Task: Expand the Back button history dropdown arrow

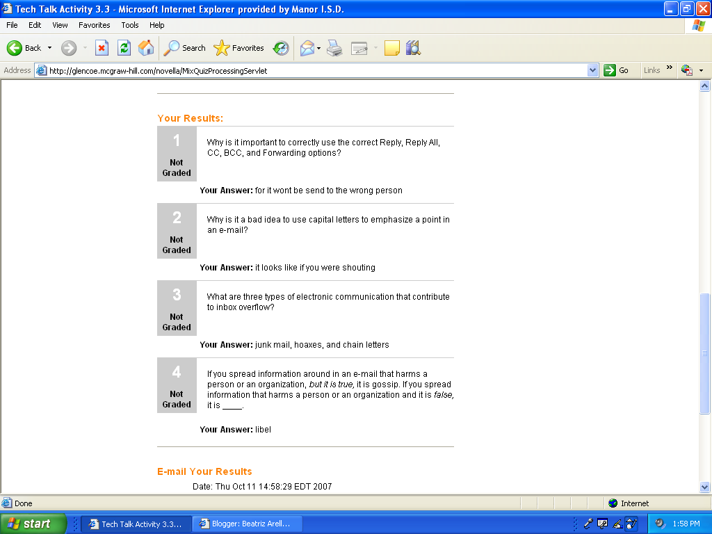Action: click(x=49, y=48)
